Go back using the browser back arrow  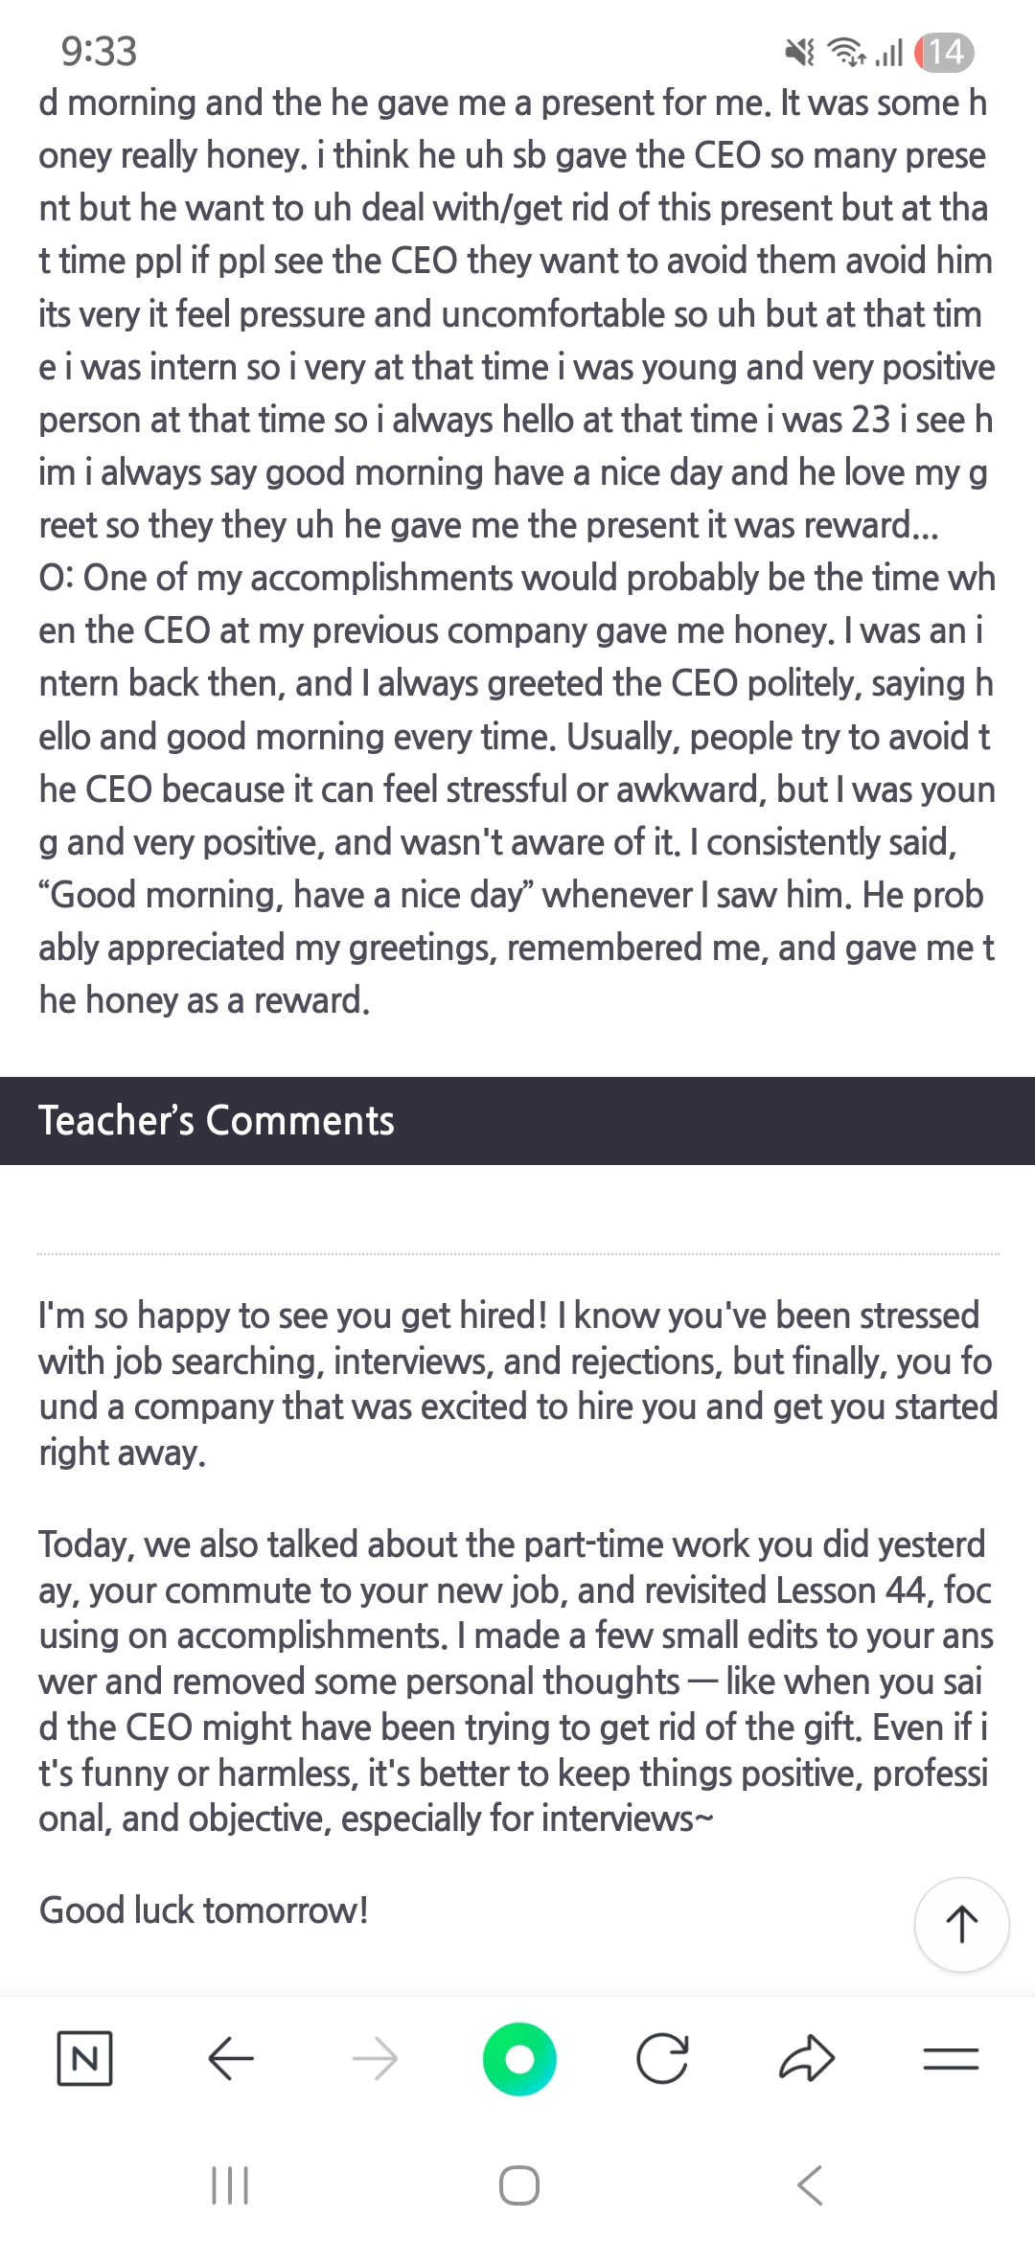click(x=231, y=2058)
